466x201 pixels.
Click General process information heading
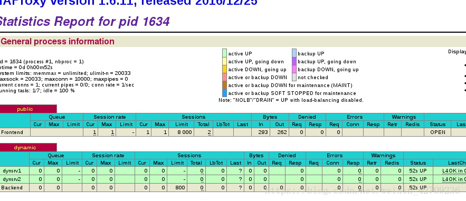[x=58, y=41]
